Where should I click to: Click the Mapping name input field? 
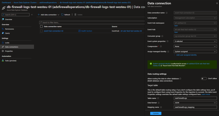[195, 107]
